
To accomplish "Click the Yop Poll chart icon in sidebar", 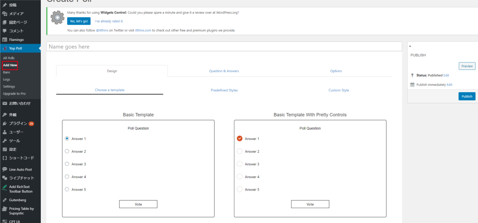I will tap(5, 48).
